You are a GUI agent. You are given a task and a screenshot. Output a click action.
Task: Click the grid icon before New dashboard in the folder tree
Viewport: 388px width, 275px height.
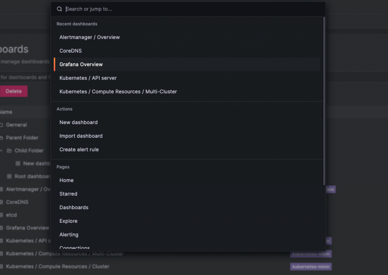(18, 163)
